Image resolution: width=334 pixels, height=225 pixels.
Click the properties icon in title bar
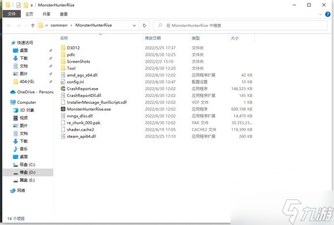click(x=18, y=5)
